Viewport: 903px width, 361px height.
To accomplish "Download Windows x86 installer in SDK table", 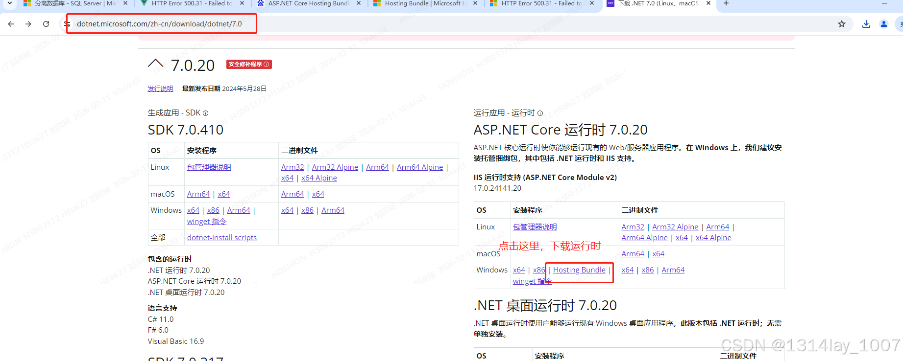I will point(213,210).
